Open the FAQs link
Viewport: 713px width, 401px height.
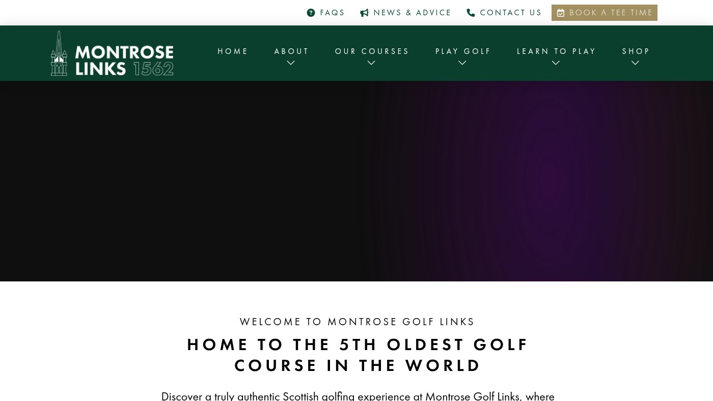pos(326,13)
